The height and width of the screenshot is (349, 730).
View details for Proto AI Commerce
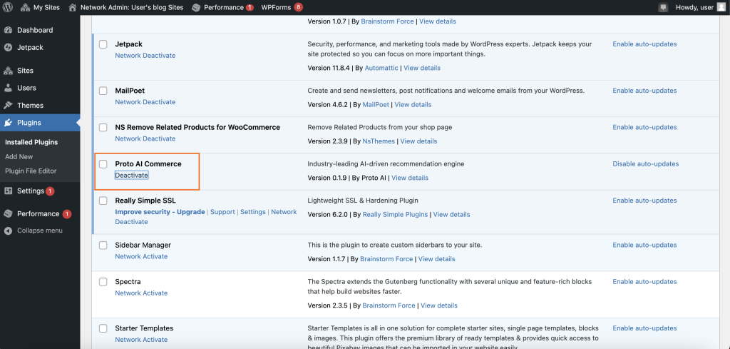[410, 178]
